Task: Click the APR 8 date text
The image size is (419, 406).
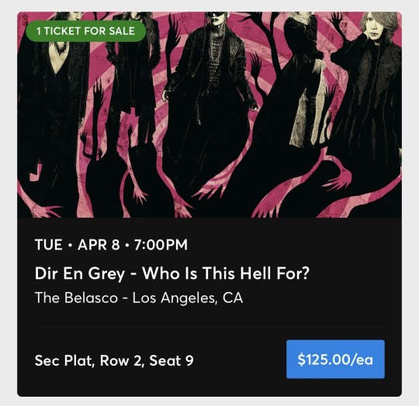Action: pos(99,245)
